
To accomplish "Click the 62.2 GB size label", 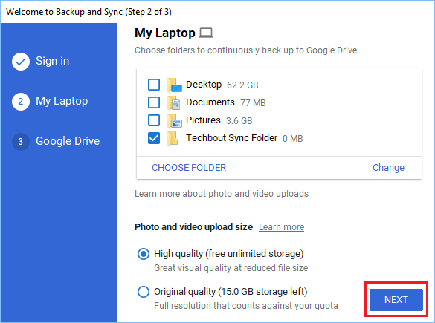I will point(242,85).
